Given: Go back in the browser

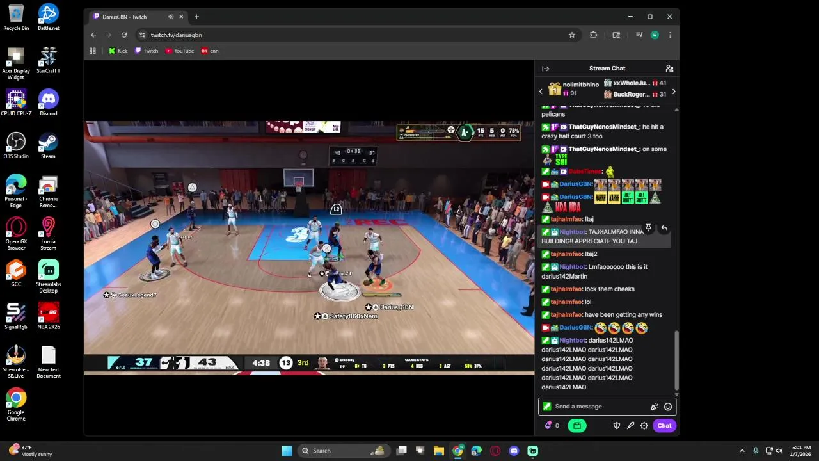Looking at the screenshot, I should tap(93, 35).
